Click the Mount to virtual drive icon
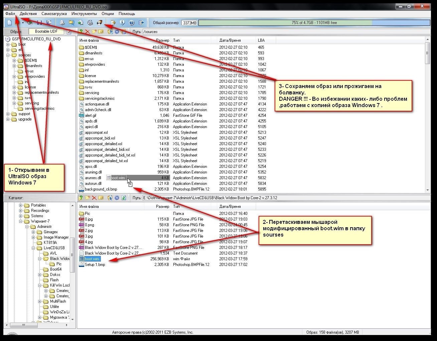Image resolution: width=437 pixels, height=341 pixels. click(90, 22)
